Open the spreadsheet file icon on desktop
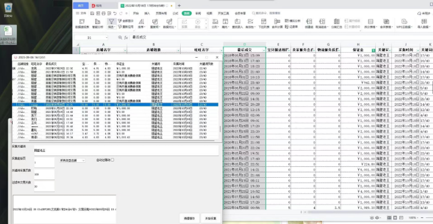Screen dimensions: 433x224 pos(8,35)
